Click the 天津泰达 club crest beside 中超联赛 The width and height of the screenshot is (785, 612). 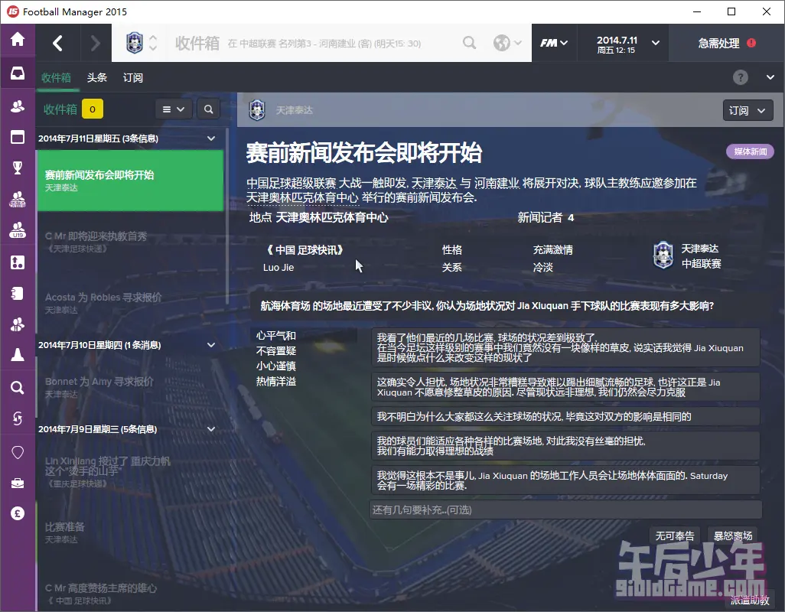pos(663,256)
